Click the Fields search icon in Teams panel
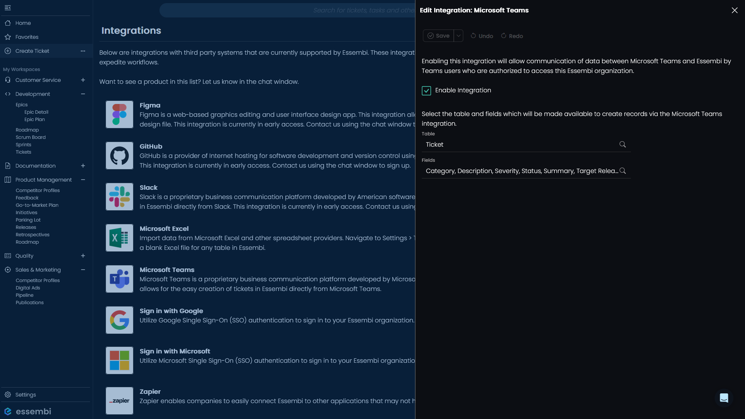Image resolution: width=745 pixels, height=419 pixels. pyautogui.click(x=623, y=171)
